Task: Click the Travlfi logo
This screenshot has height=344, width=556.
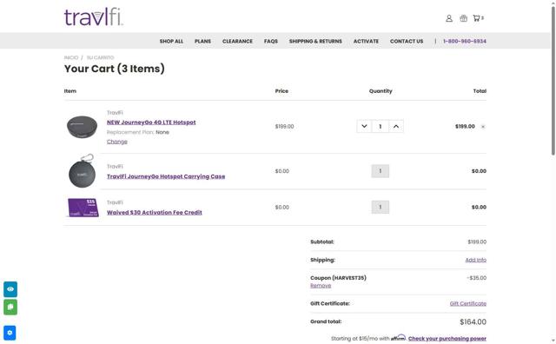Action: (93, 17)
